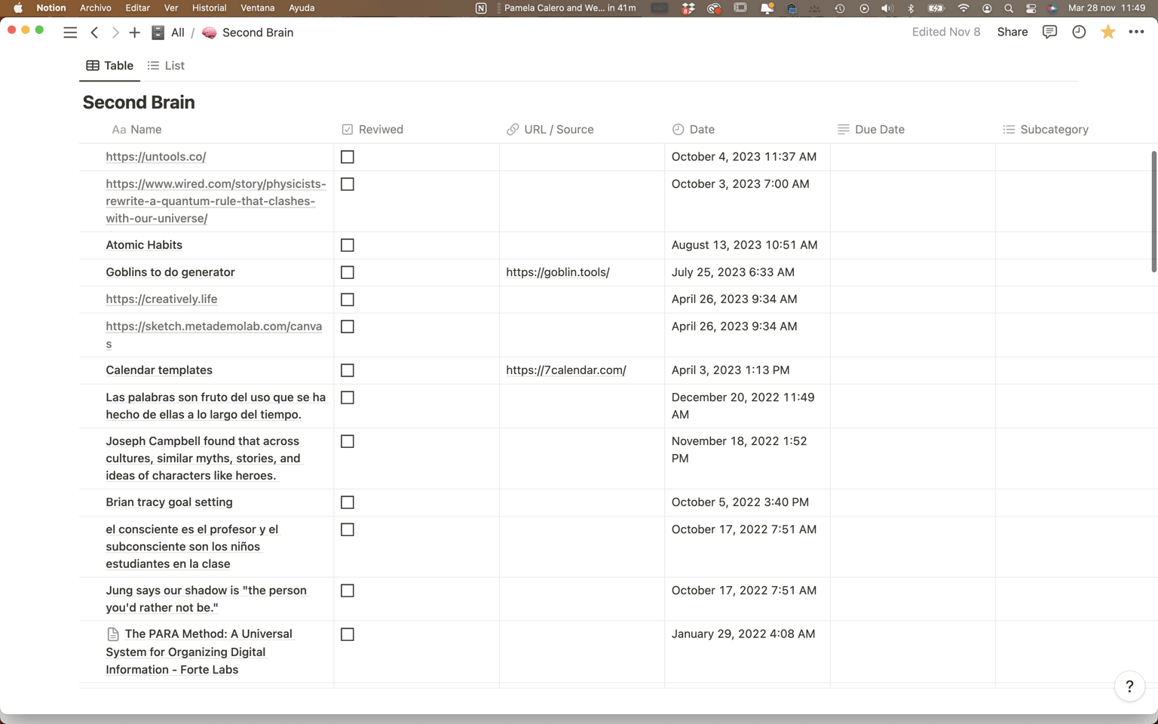Click the battery icon in menu bar
The width and height of the screenshot is (1158, 724).
936,8
